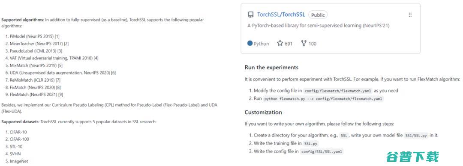Click the config/SSL/SSL.yaml code snippet

point(322,151)
